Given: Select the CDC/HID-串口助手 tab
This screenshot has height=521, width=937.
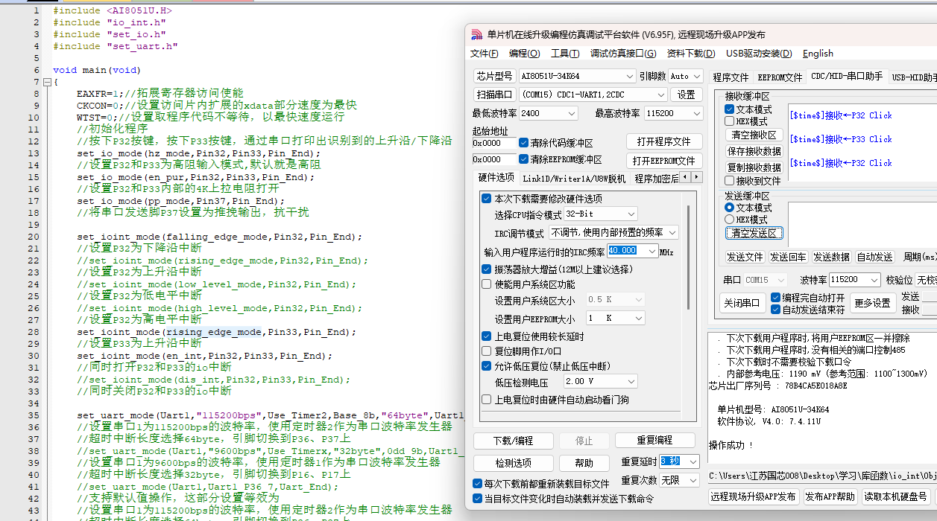Looking at the screenshot, I should coord(847,77).
